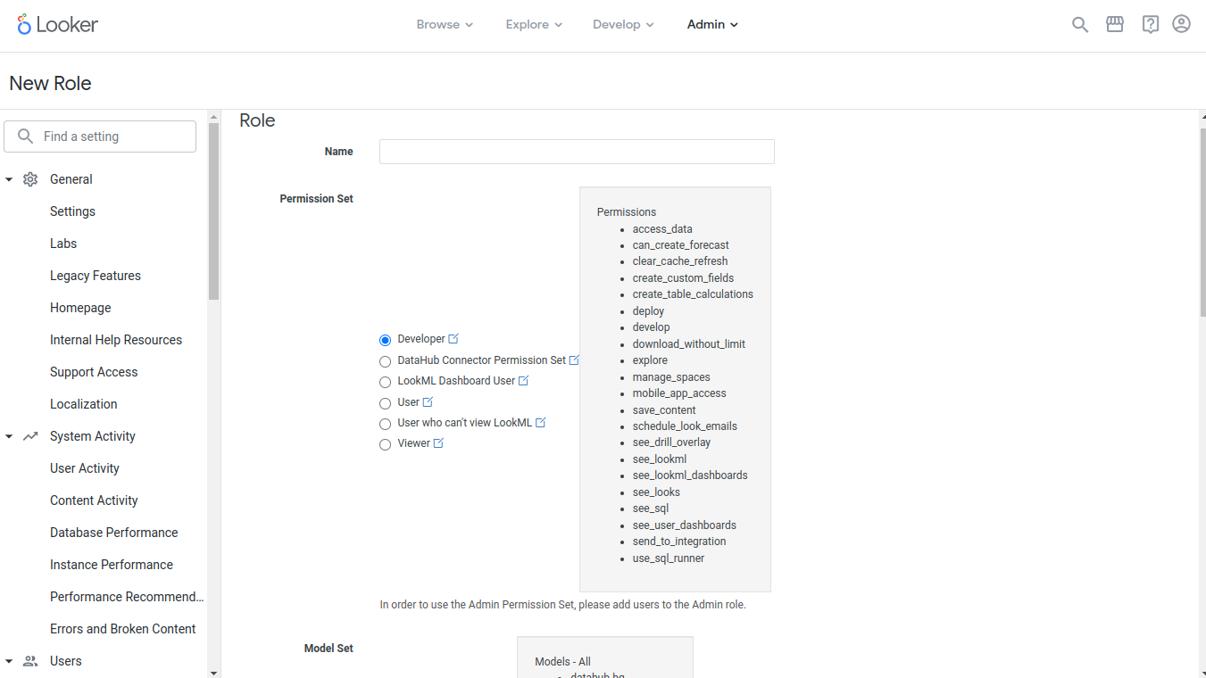This screenshot has width=1206, height=678.
Task: Click the sidebar vertical scrollbar thumb
Action: coord(213,211)
